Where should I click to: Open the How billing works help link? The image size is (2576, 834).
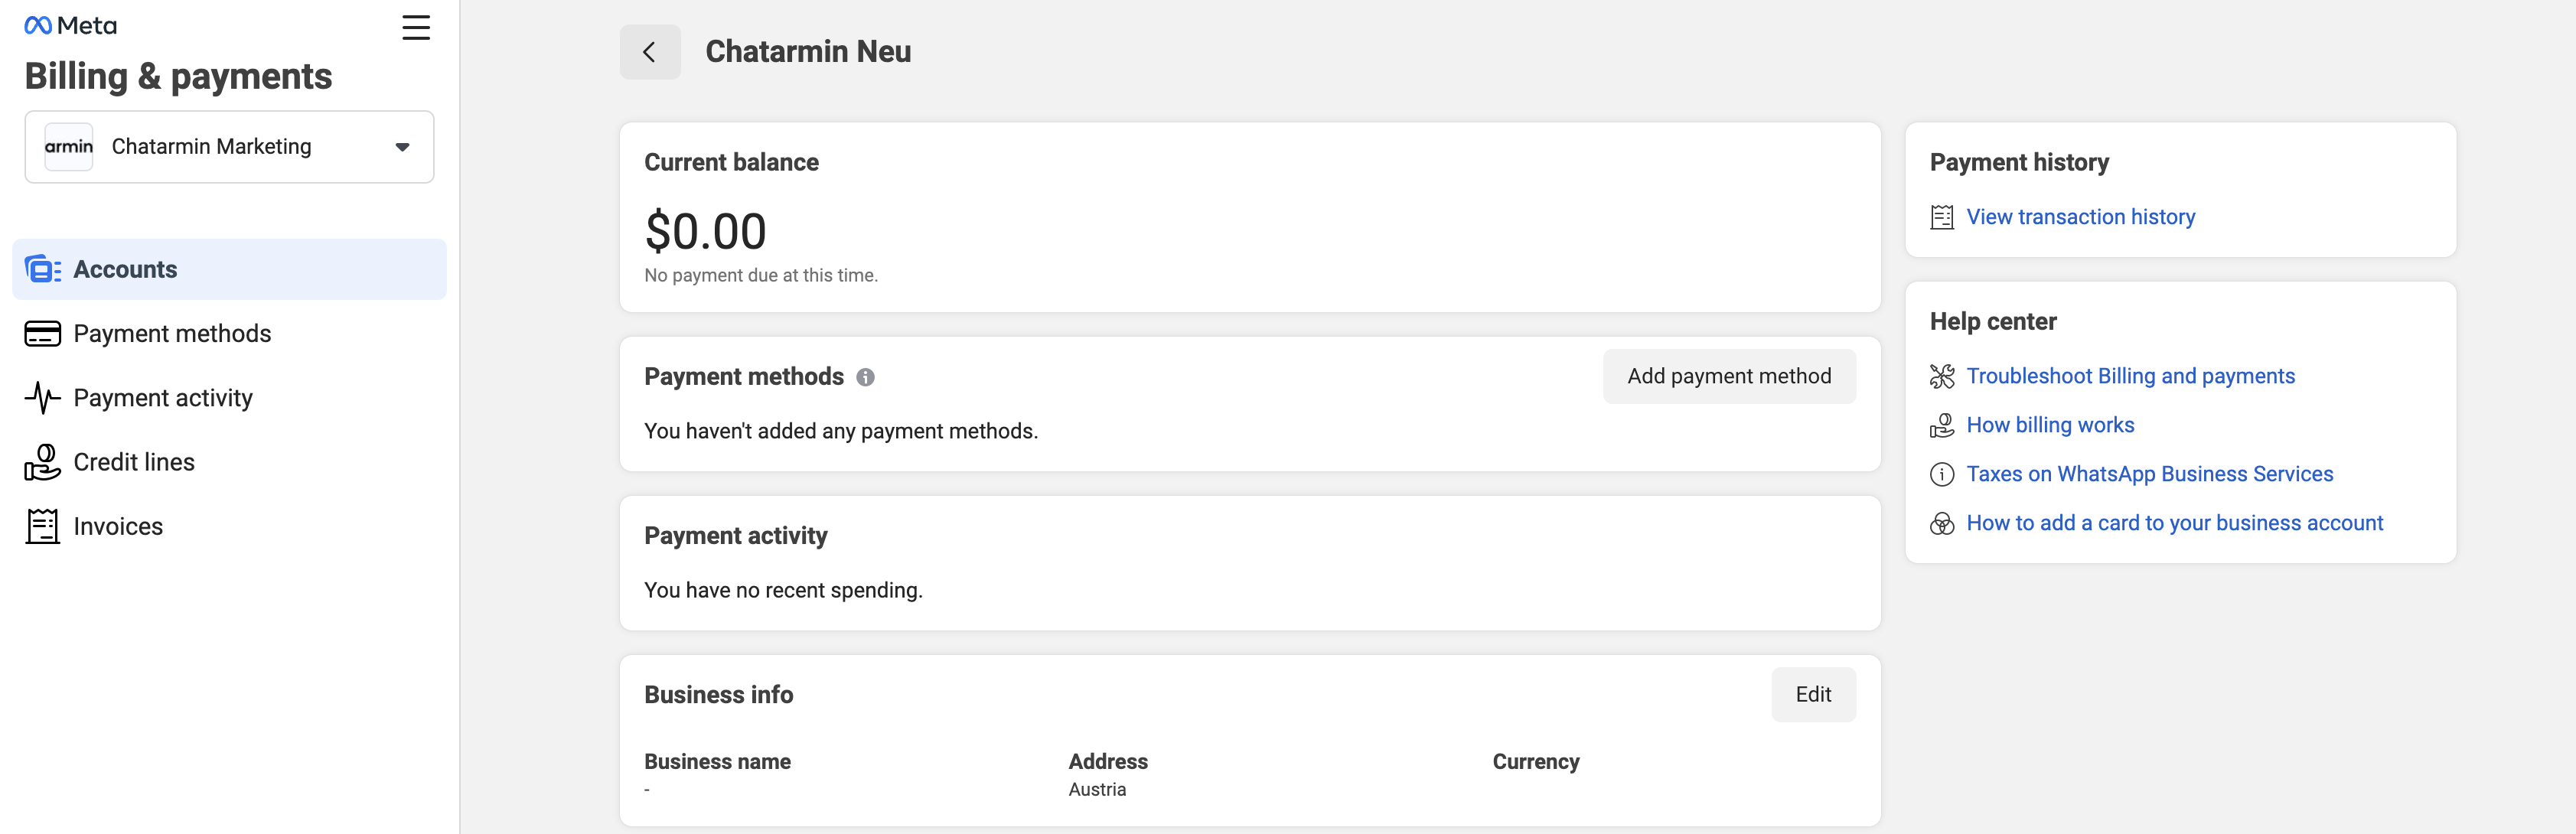pyautogui.click(x=2049, y=425)
